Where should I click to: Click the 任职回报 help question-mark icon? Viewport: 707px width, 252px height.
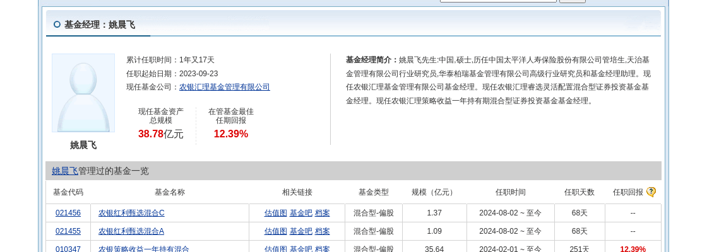click(651, 192)
